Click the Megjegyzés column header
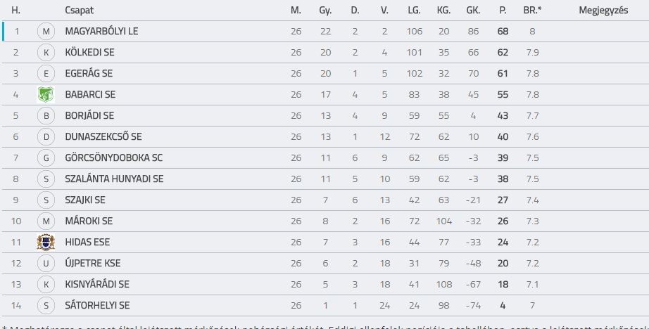The width and height of the screenshot is (649, 329). (603, 11)
